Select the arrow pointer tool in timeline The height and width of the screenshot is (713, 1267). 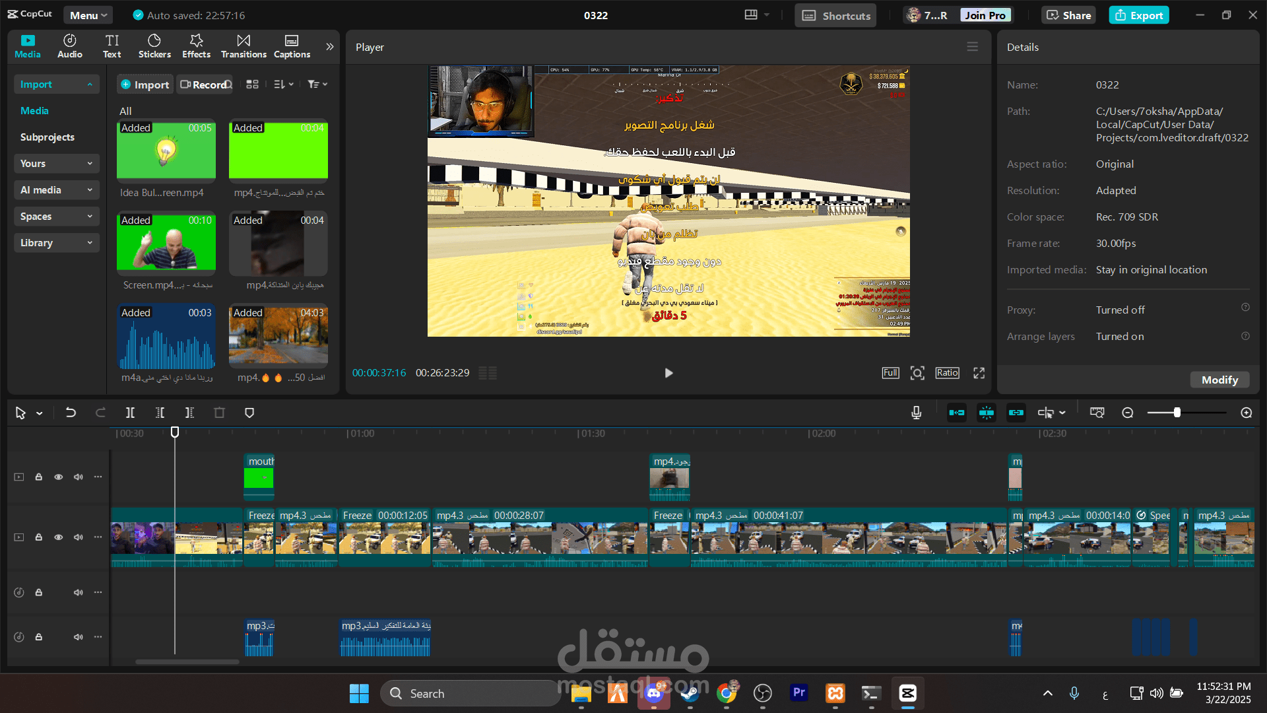(20, 413)
